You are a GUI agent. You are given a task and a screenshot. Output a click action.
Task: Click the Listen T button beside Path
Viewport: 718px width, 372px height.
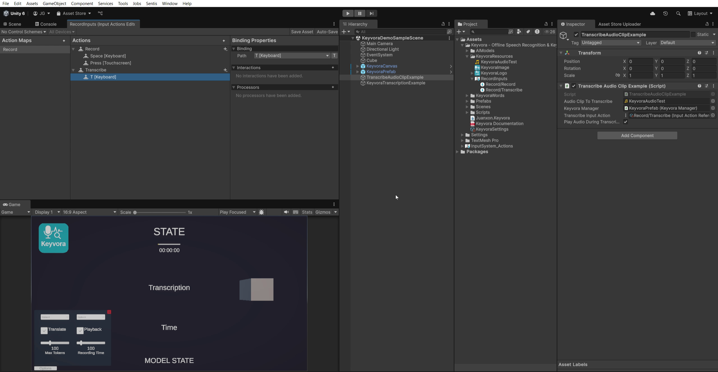[334, 55]
